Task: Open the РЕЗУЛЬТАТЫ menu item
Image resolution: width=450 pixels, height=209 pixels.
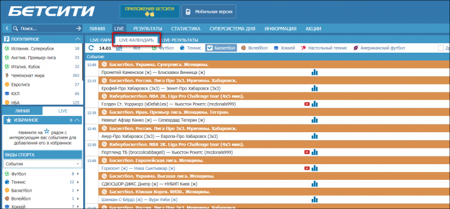Action: coord(147,29)
